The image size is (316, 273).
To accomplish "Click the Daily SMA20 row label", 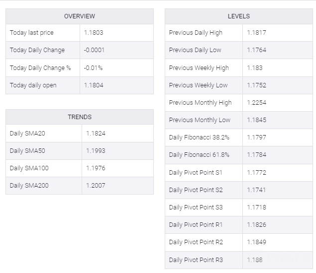I will tap(27, 134).
